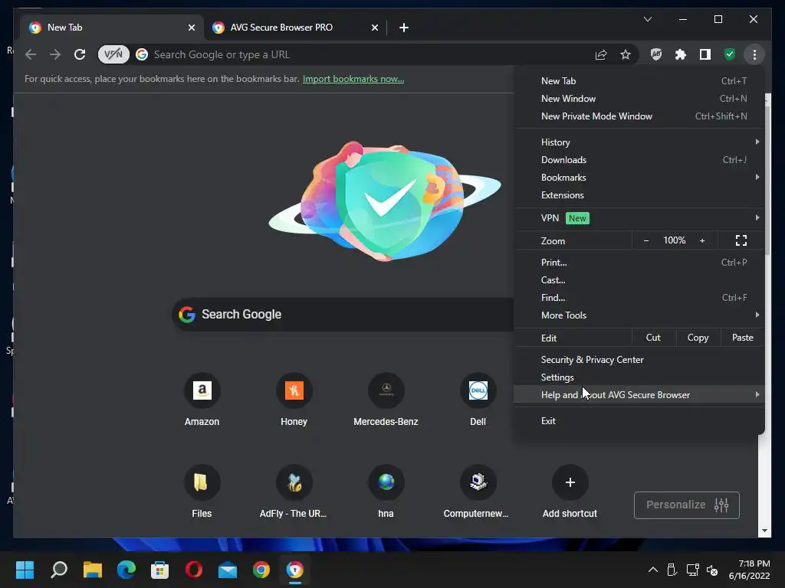Expand the Bookmarks submenu

point(639,178)
